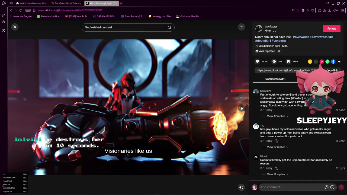The width and height of the screenshot is (347, 195).
Task: Click the repost icon beside VIVII reposted
Action: [279, 51]
